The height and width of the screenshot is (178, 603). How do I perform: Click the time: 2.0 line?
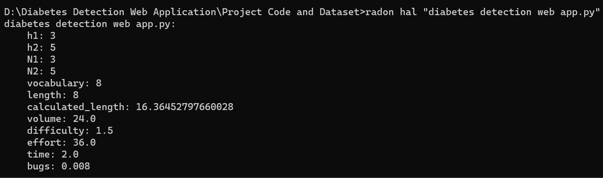53,154
